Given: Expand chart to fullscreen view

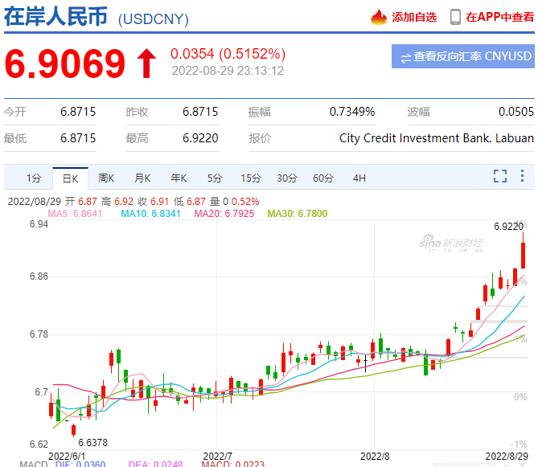Looking at the screenshot, I should [500, 177].
